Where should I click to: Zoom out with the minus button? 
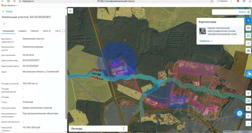coord(248,123)
